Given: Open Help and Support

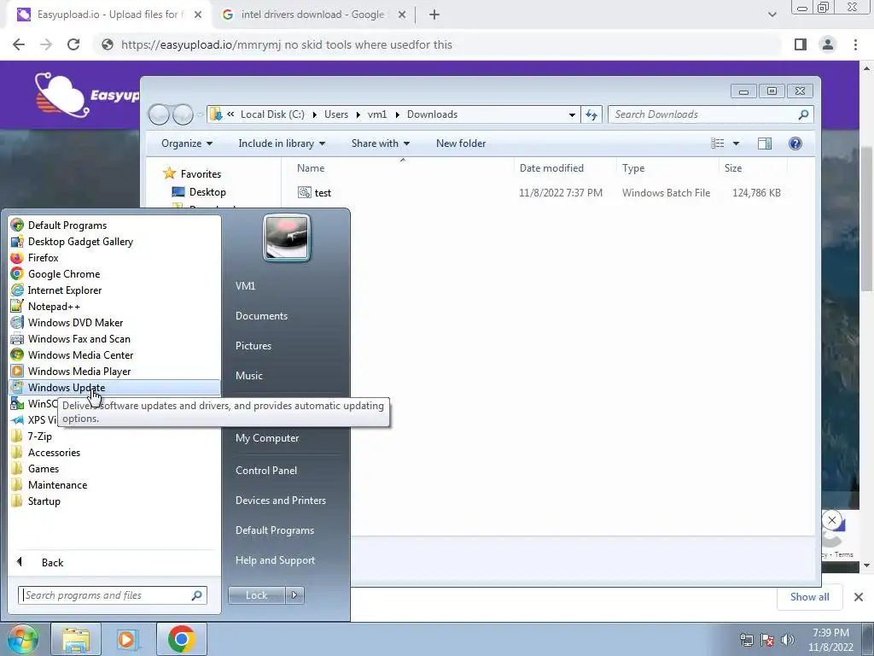Looking at the screenshot, I should [x=275, y=560].
